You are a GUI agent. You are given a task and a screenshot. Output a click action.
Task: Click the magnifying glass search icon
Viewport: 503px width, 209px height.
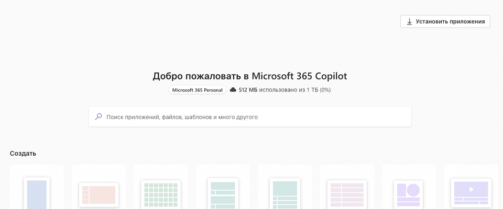tap(99, 117)
